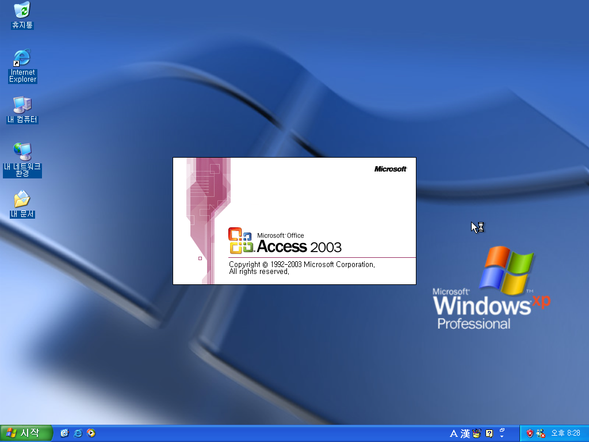Viewport: 589px width, 442px height.
Task: Open the IME tools icon in language bar
Action: [477, 434]
